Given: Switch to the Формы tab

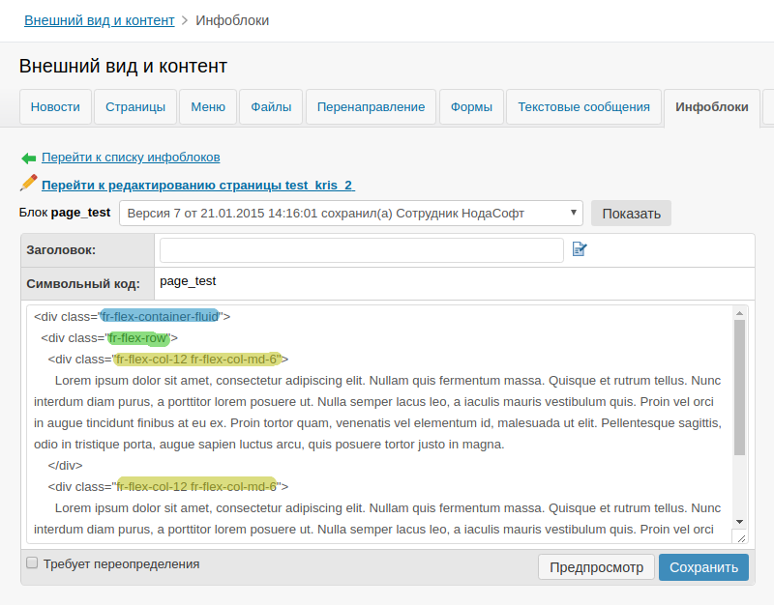Looking at the screenshot, I should [x=471, y=107].
